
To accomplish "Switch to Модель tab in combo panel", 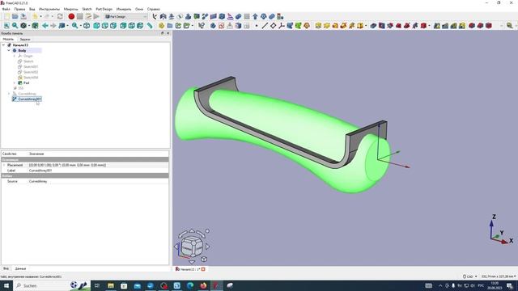I will tap(8, 40).
